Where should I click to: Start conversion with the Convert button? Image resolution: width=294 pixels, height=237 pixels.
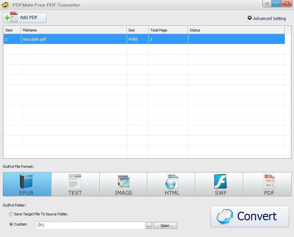[249, 216]
